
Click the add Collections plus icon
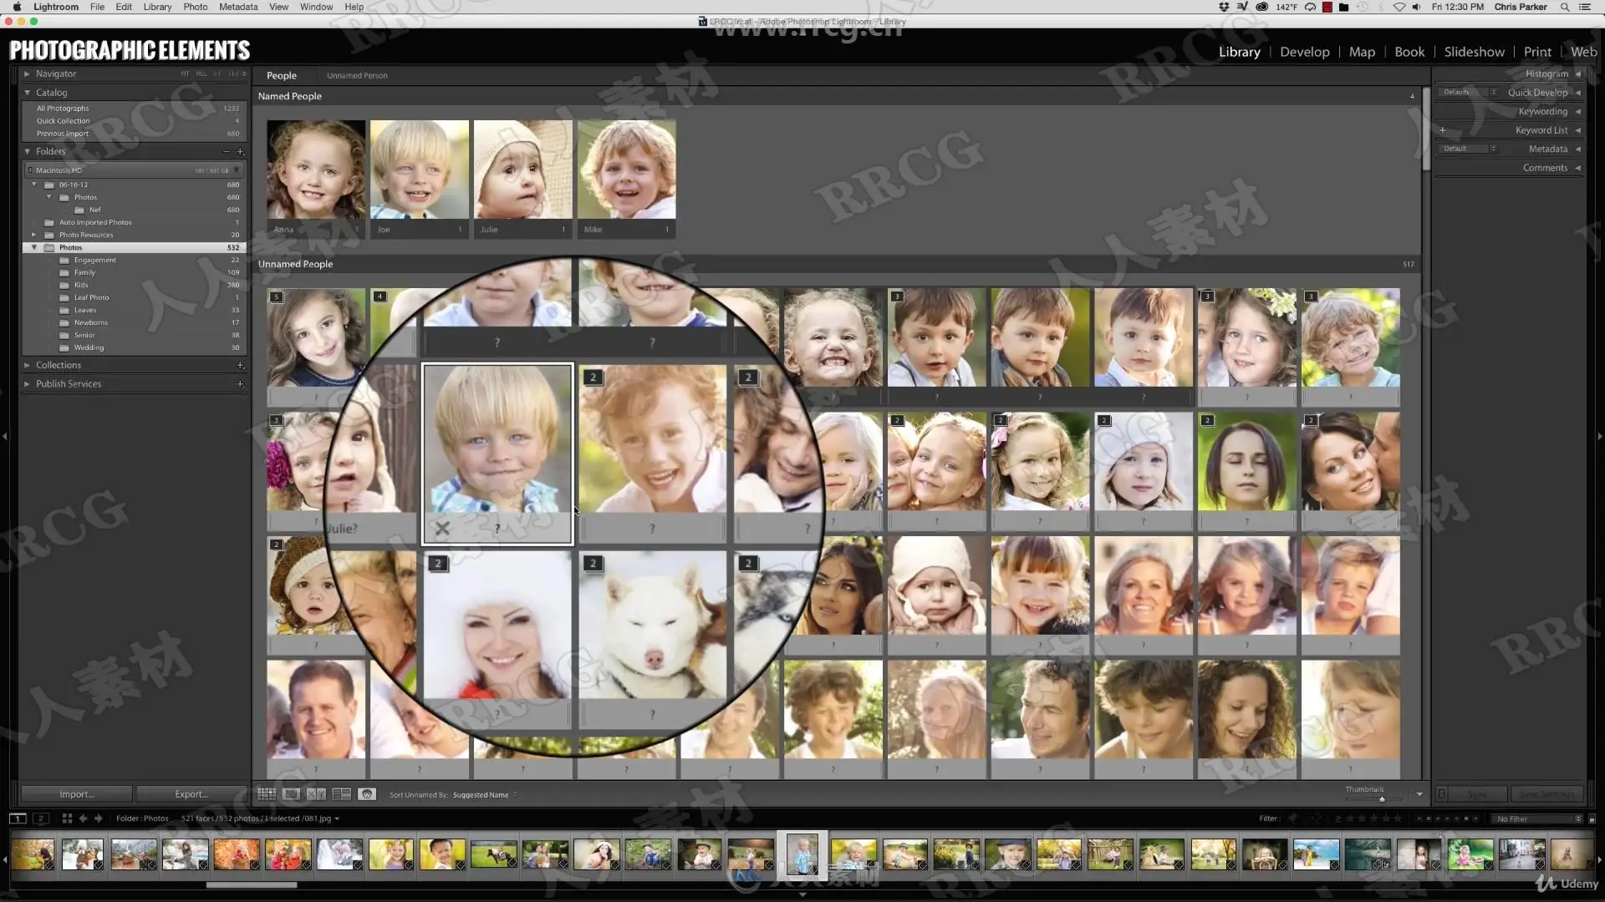240,365
